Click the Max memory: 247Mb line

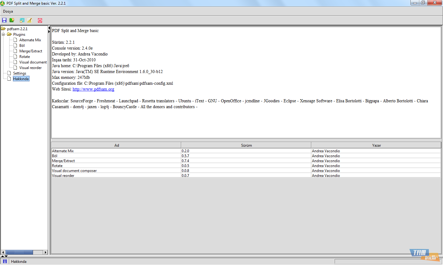(x=71, y=77)
